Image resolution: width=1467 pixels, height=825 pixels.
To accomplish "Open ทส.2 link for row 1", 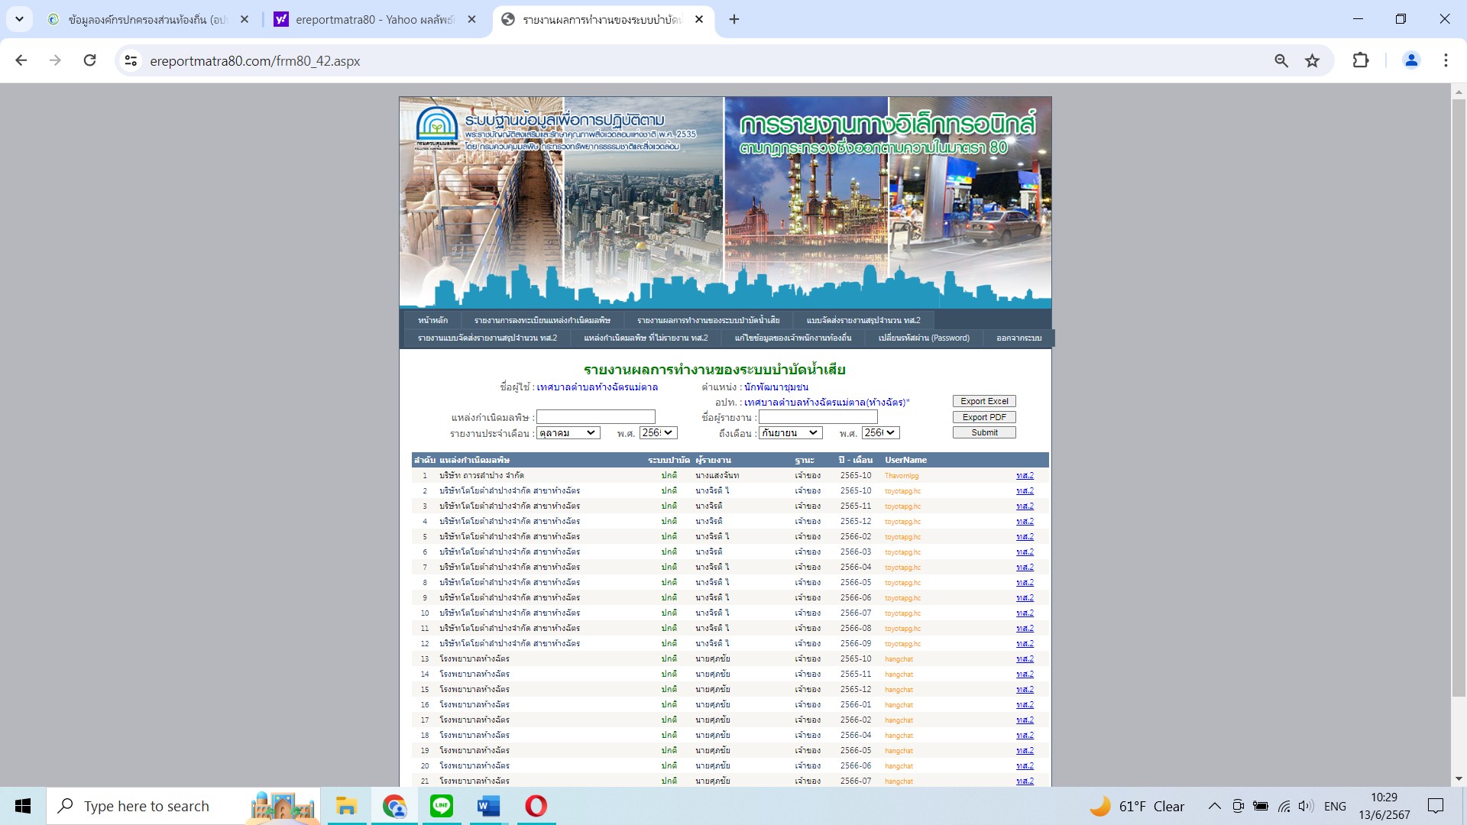I will pos(1024,475).
